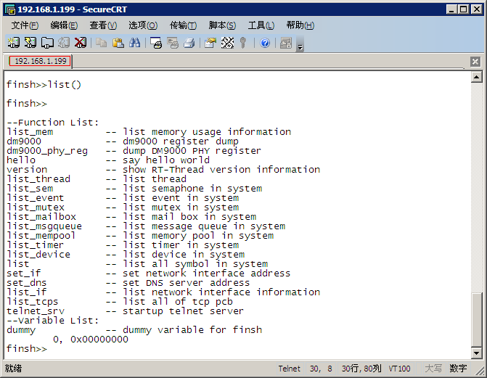Click the Find binoculars icon
This screenshot has width=487, height=378.
tap(135, 43)
